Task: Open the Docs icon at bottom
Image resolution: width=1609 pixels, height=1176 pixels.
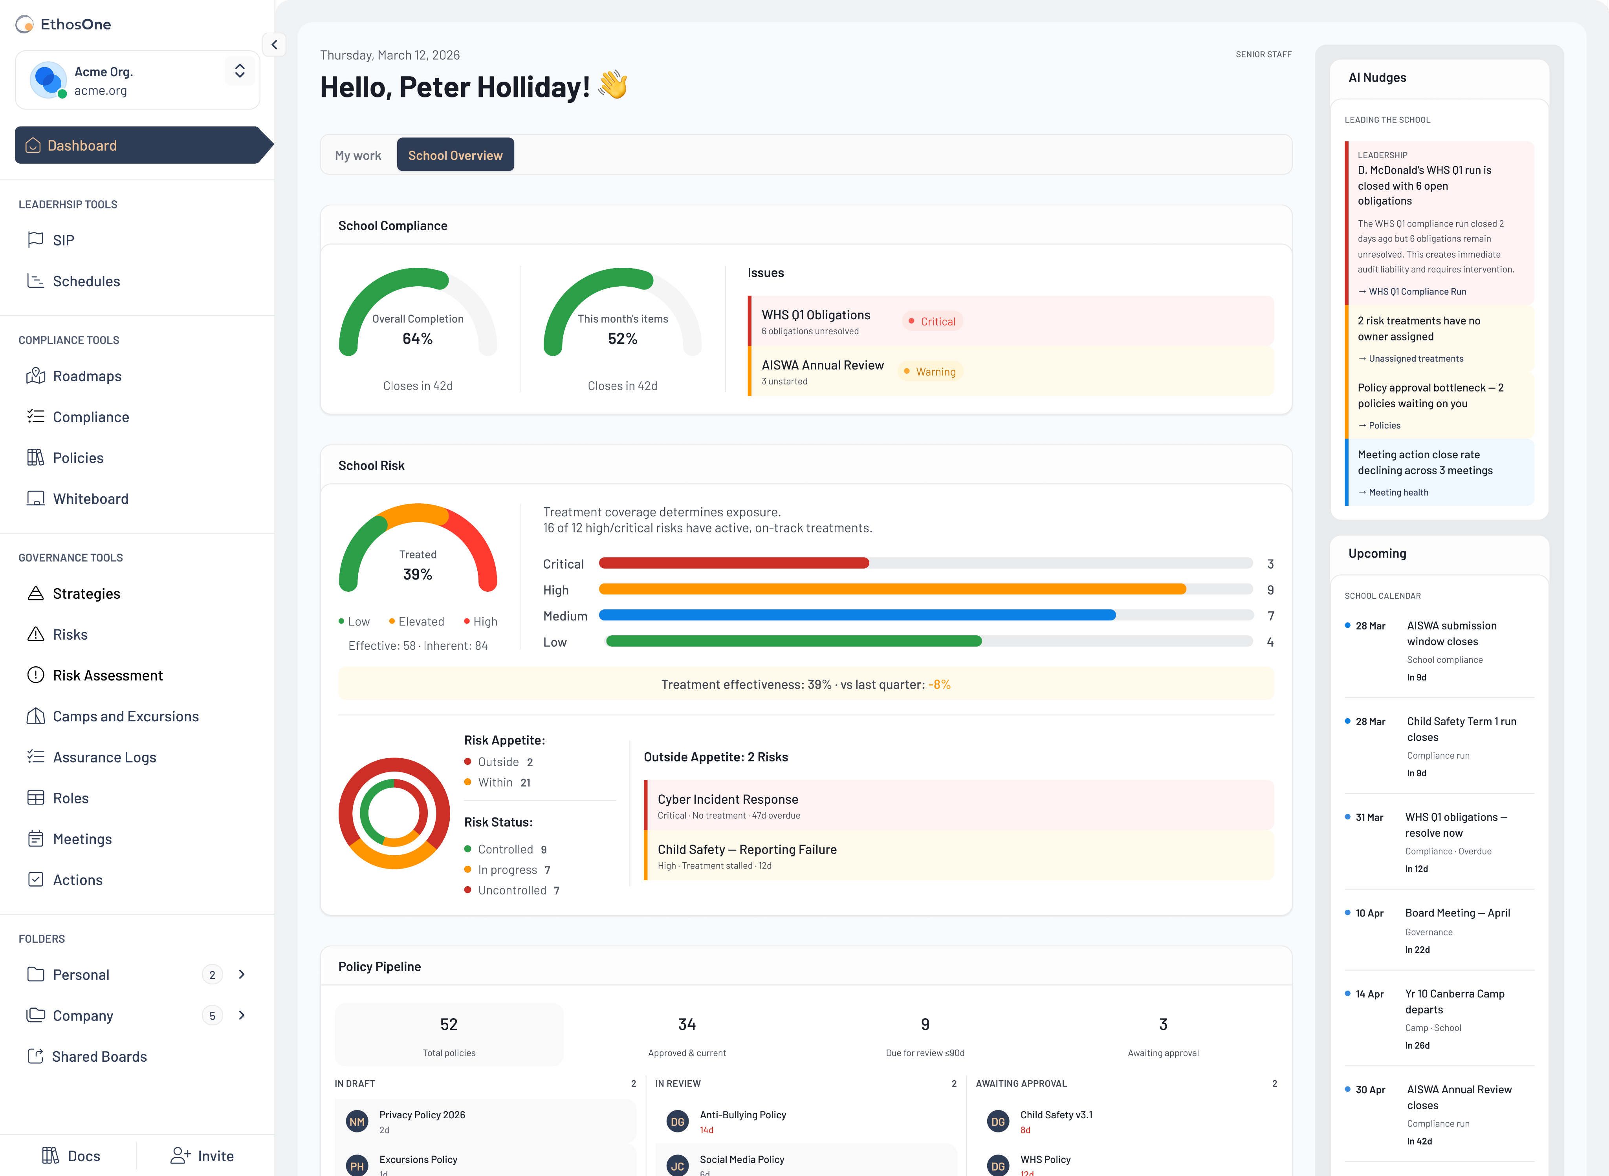Action: click(x=51, y=1155)
